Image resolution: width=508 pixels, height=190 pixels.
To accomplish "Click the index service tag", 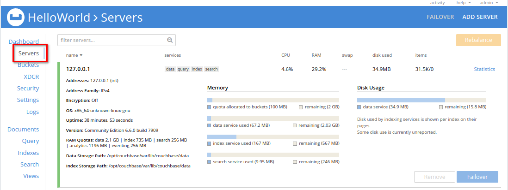I will (x=197, y=69).
